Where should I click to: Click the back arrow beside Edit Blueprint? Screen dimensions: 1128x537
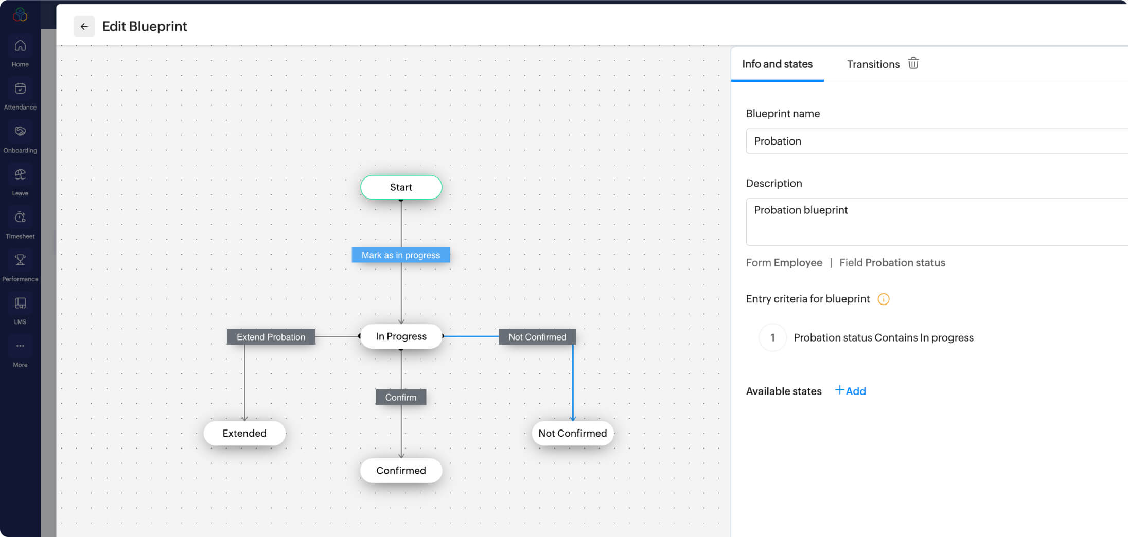84,27
